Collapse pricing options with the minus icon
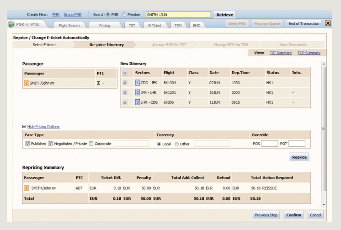 pos(24,126)
